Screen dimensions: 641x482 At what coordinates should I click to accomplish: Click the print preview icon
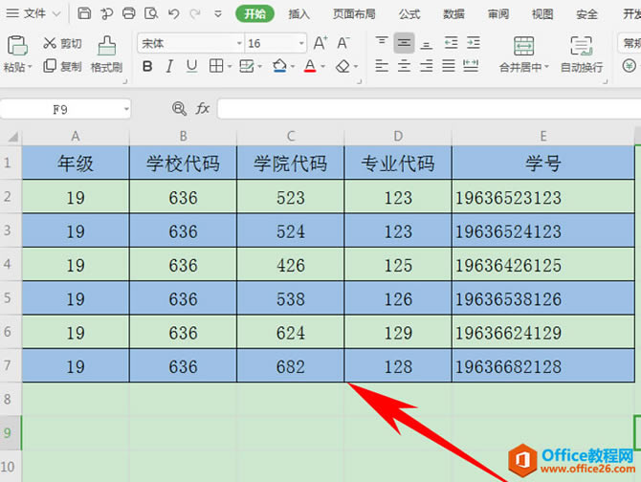coord(151,13)
